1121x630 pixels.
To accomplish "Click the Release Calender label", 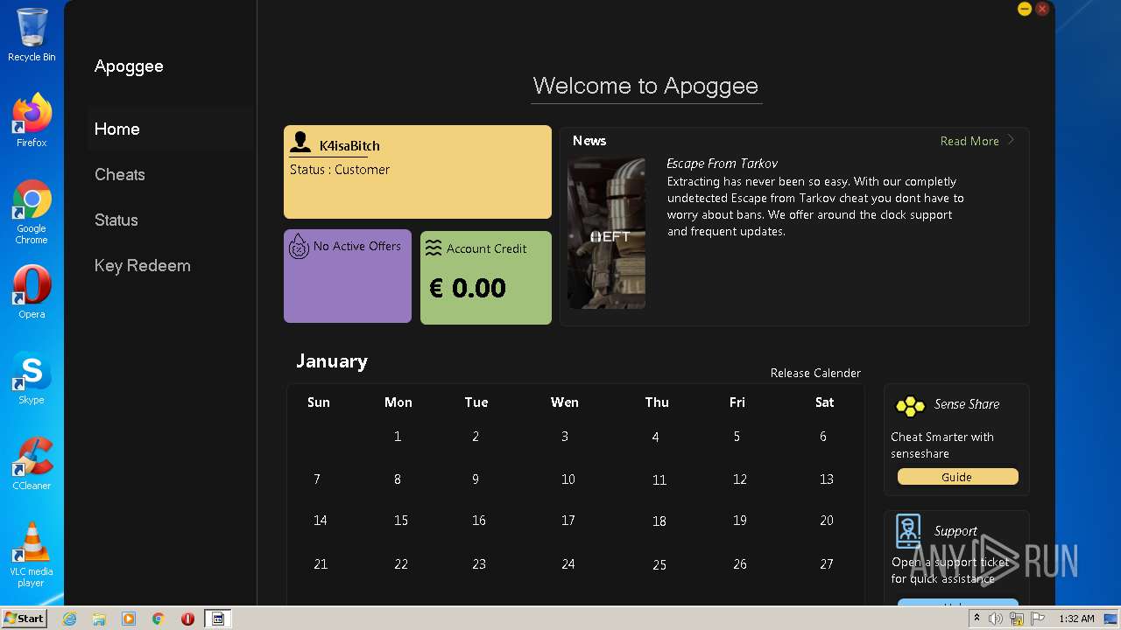I will coord(815,373).
